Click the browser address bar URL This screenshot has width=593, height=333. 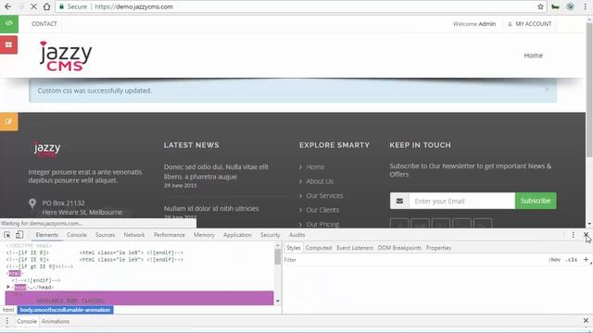pyautogui.click(x=133, y=6)
